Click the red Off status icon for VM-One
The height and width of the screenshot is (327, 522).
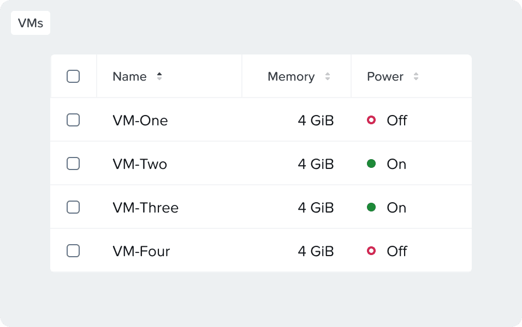tap(371, 120)
